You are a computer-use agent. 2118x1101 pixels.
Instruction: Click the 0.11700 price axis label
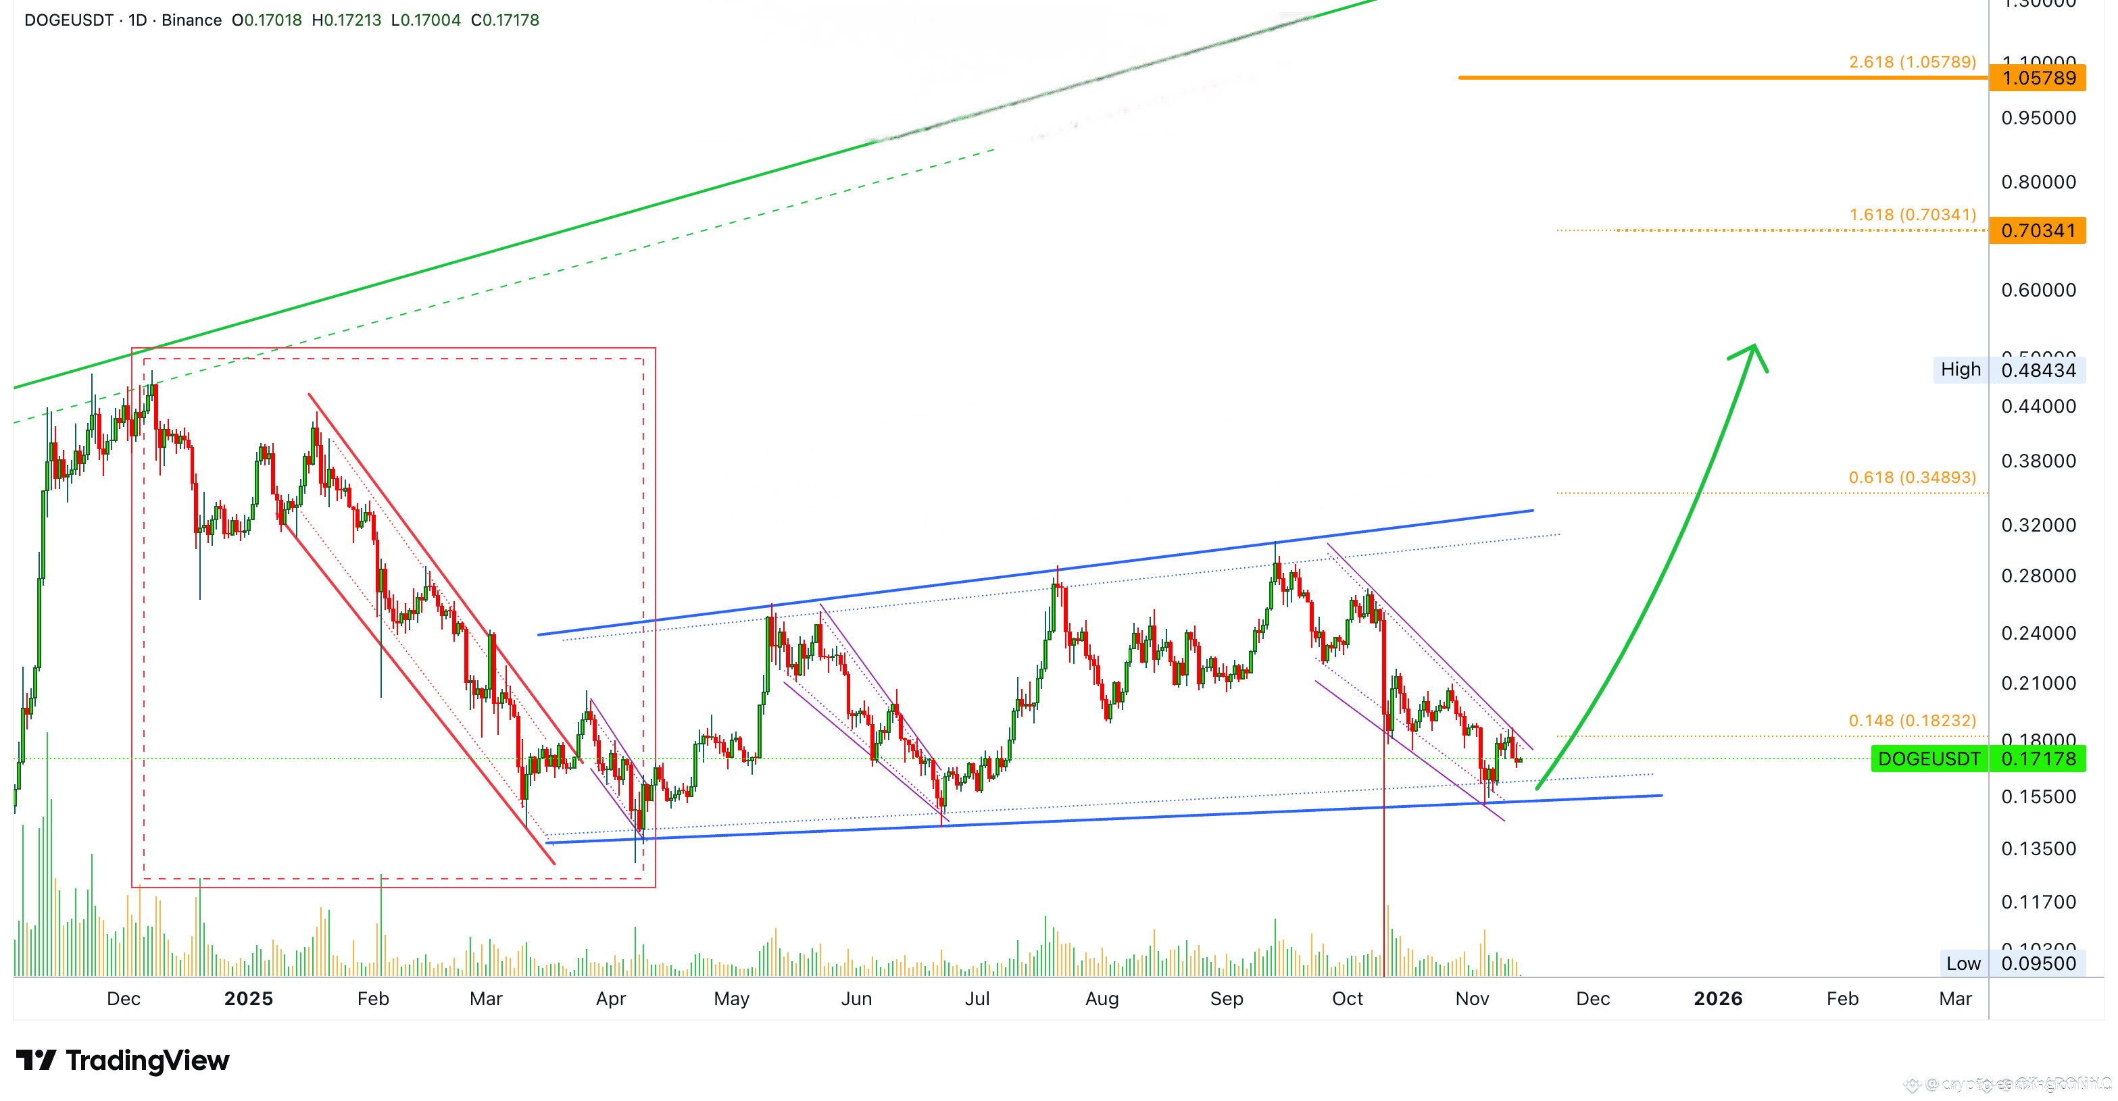[x=2038, y=902]
